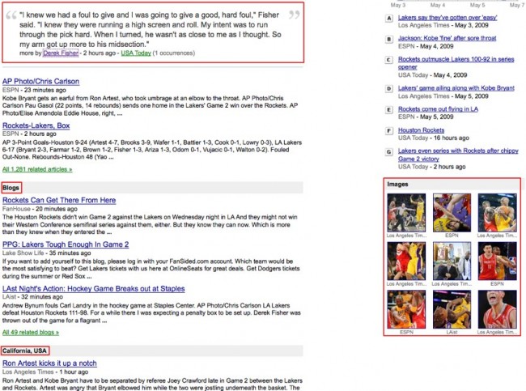This screenshot has height=391, width=526.
Task: Open top-row ESPN image of fallen player
Action: click(452, 213)
